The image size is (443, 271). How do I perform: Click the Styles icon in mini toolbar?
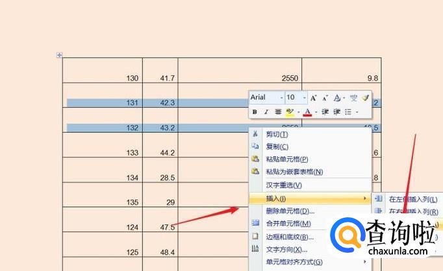pyautogui.click(x=336, y=98)
